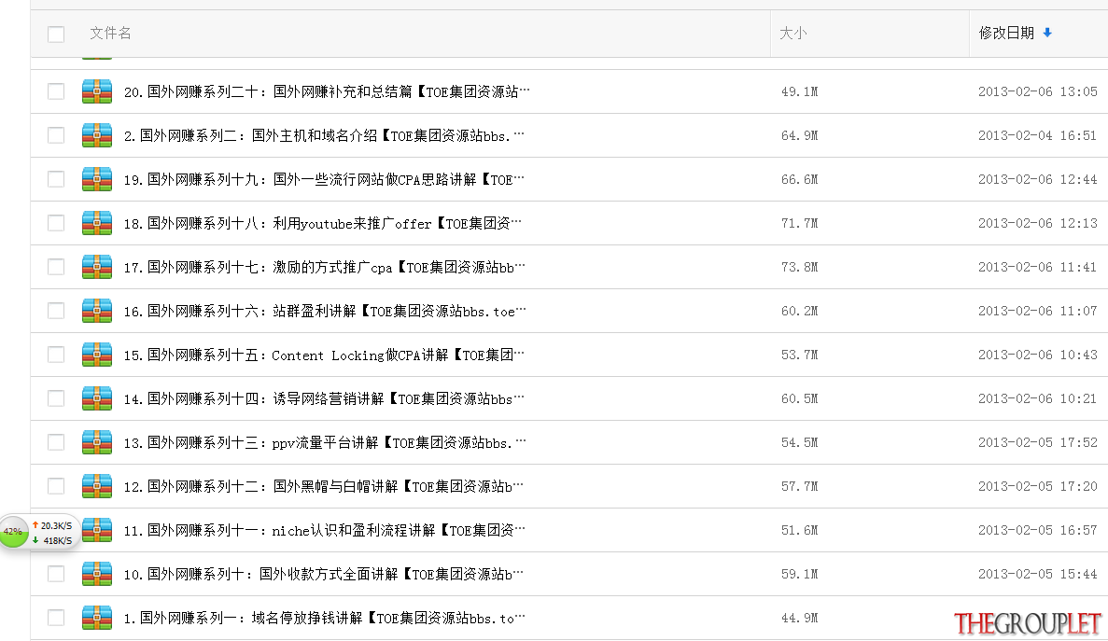
Task: Click the archive icon of file 1. 国外网赚系列一
Action: pyautogui.click(x=97, y=618)
